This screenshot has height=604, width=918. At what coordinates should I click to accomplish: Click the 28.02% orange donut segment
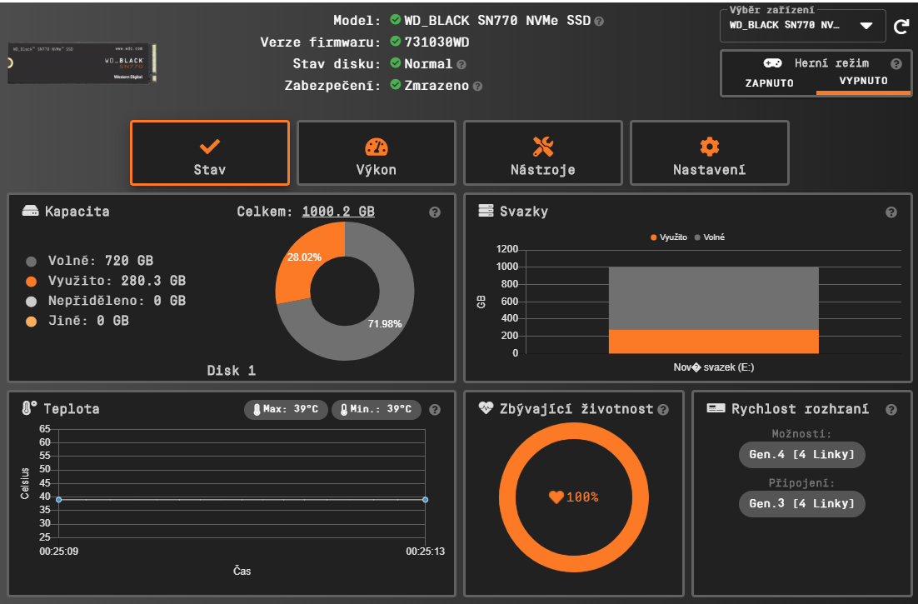304,257
